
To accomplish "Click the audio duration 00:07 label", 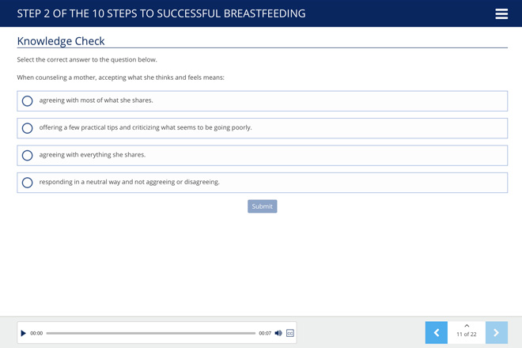I will coord(265,333).
